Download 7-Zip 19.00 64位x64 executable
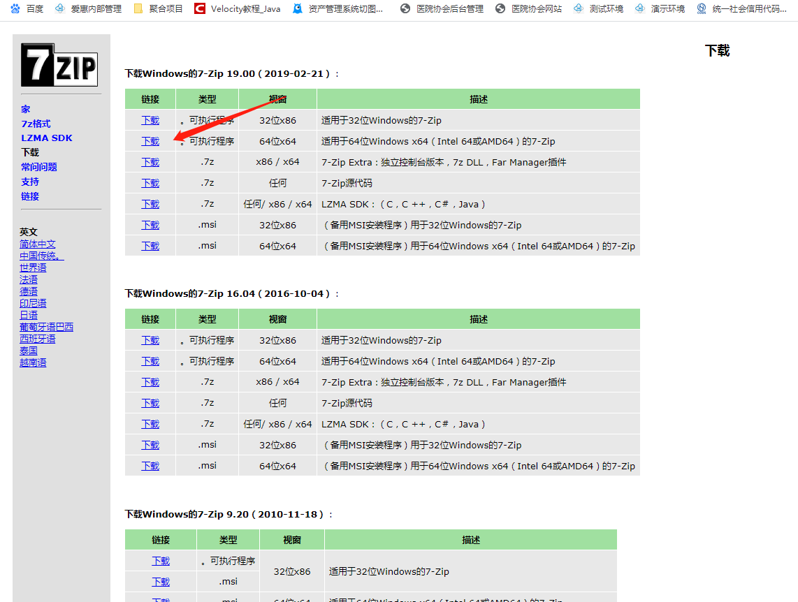 tap(150, 141)
